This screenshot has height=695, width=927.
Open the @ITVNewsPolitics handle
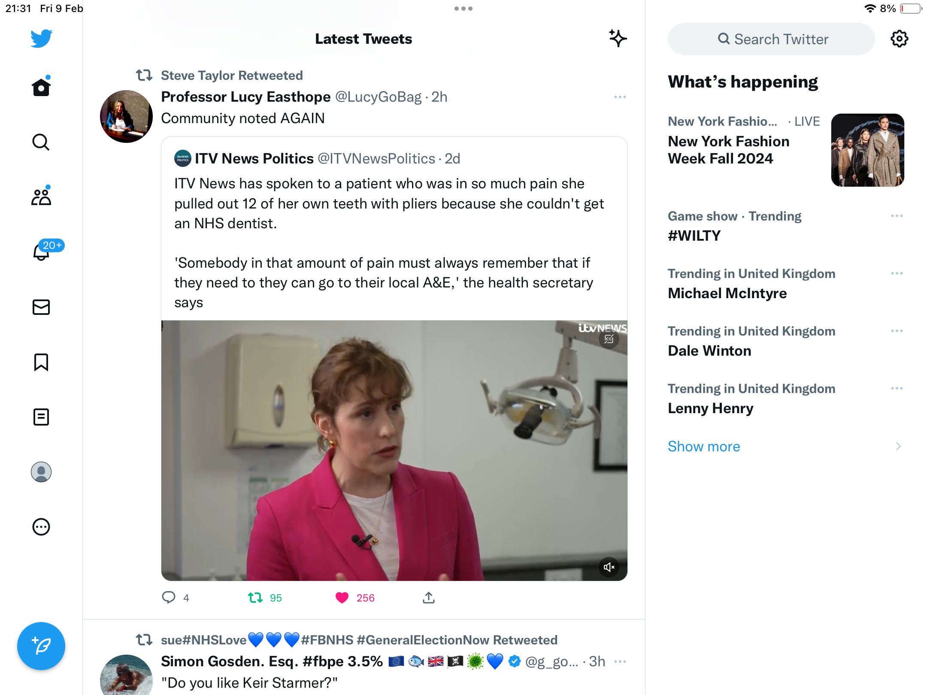[x=376, y=159]
